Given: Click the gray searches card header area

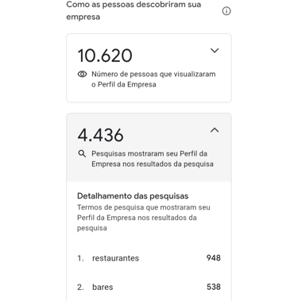Looking at the screenshot, I should click(x=149, y=148).
